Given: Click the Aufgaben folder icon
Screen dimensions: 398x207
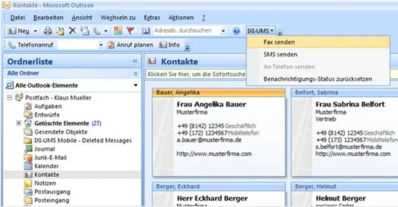Looking at the screenshot, I should pos(28,106).
